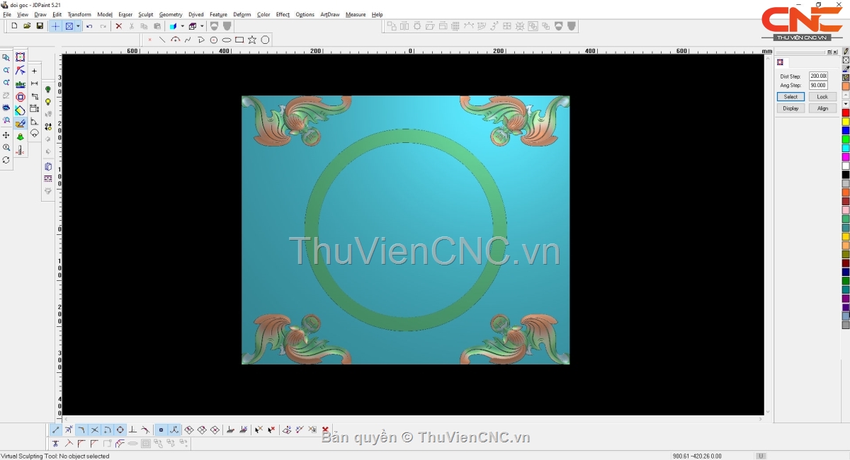
Task: Select the spline curve tool
Action: point(188,40)
